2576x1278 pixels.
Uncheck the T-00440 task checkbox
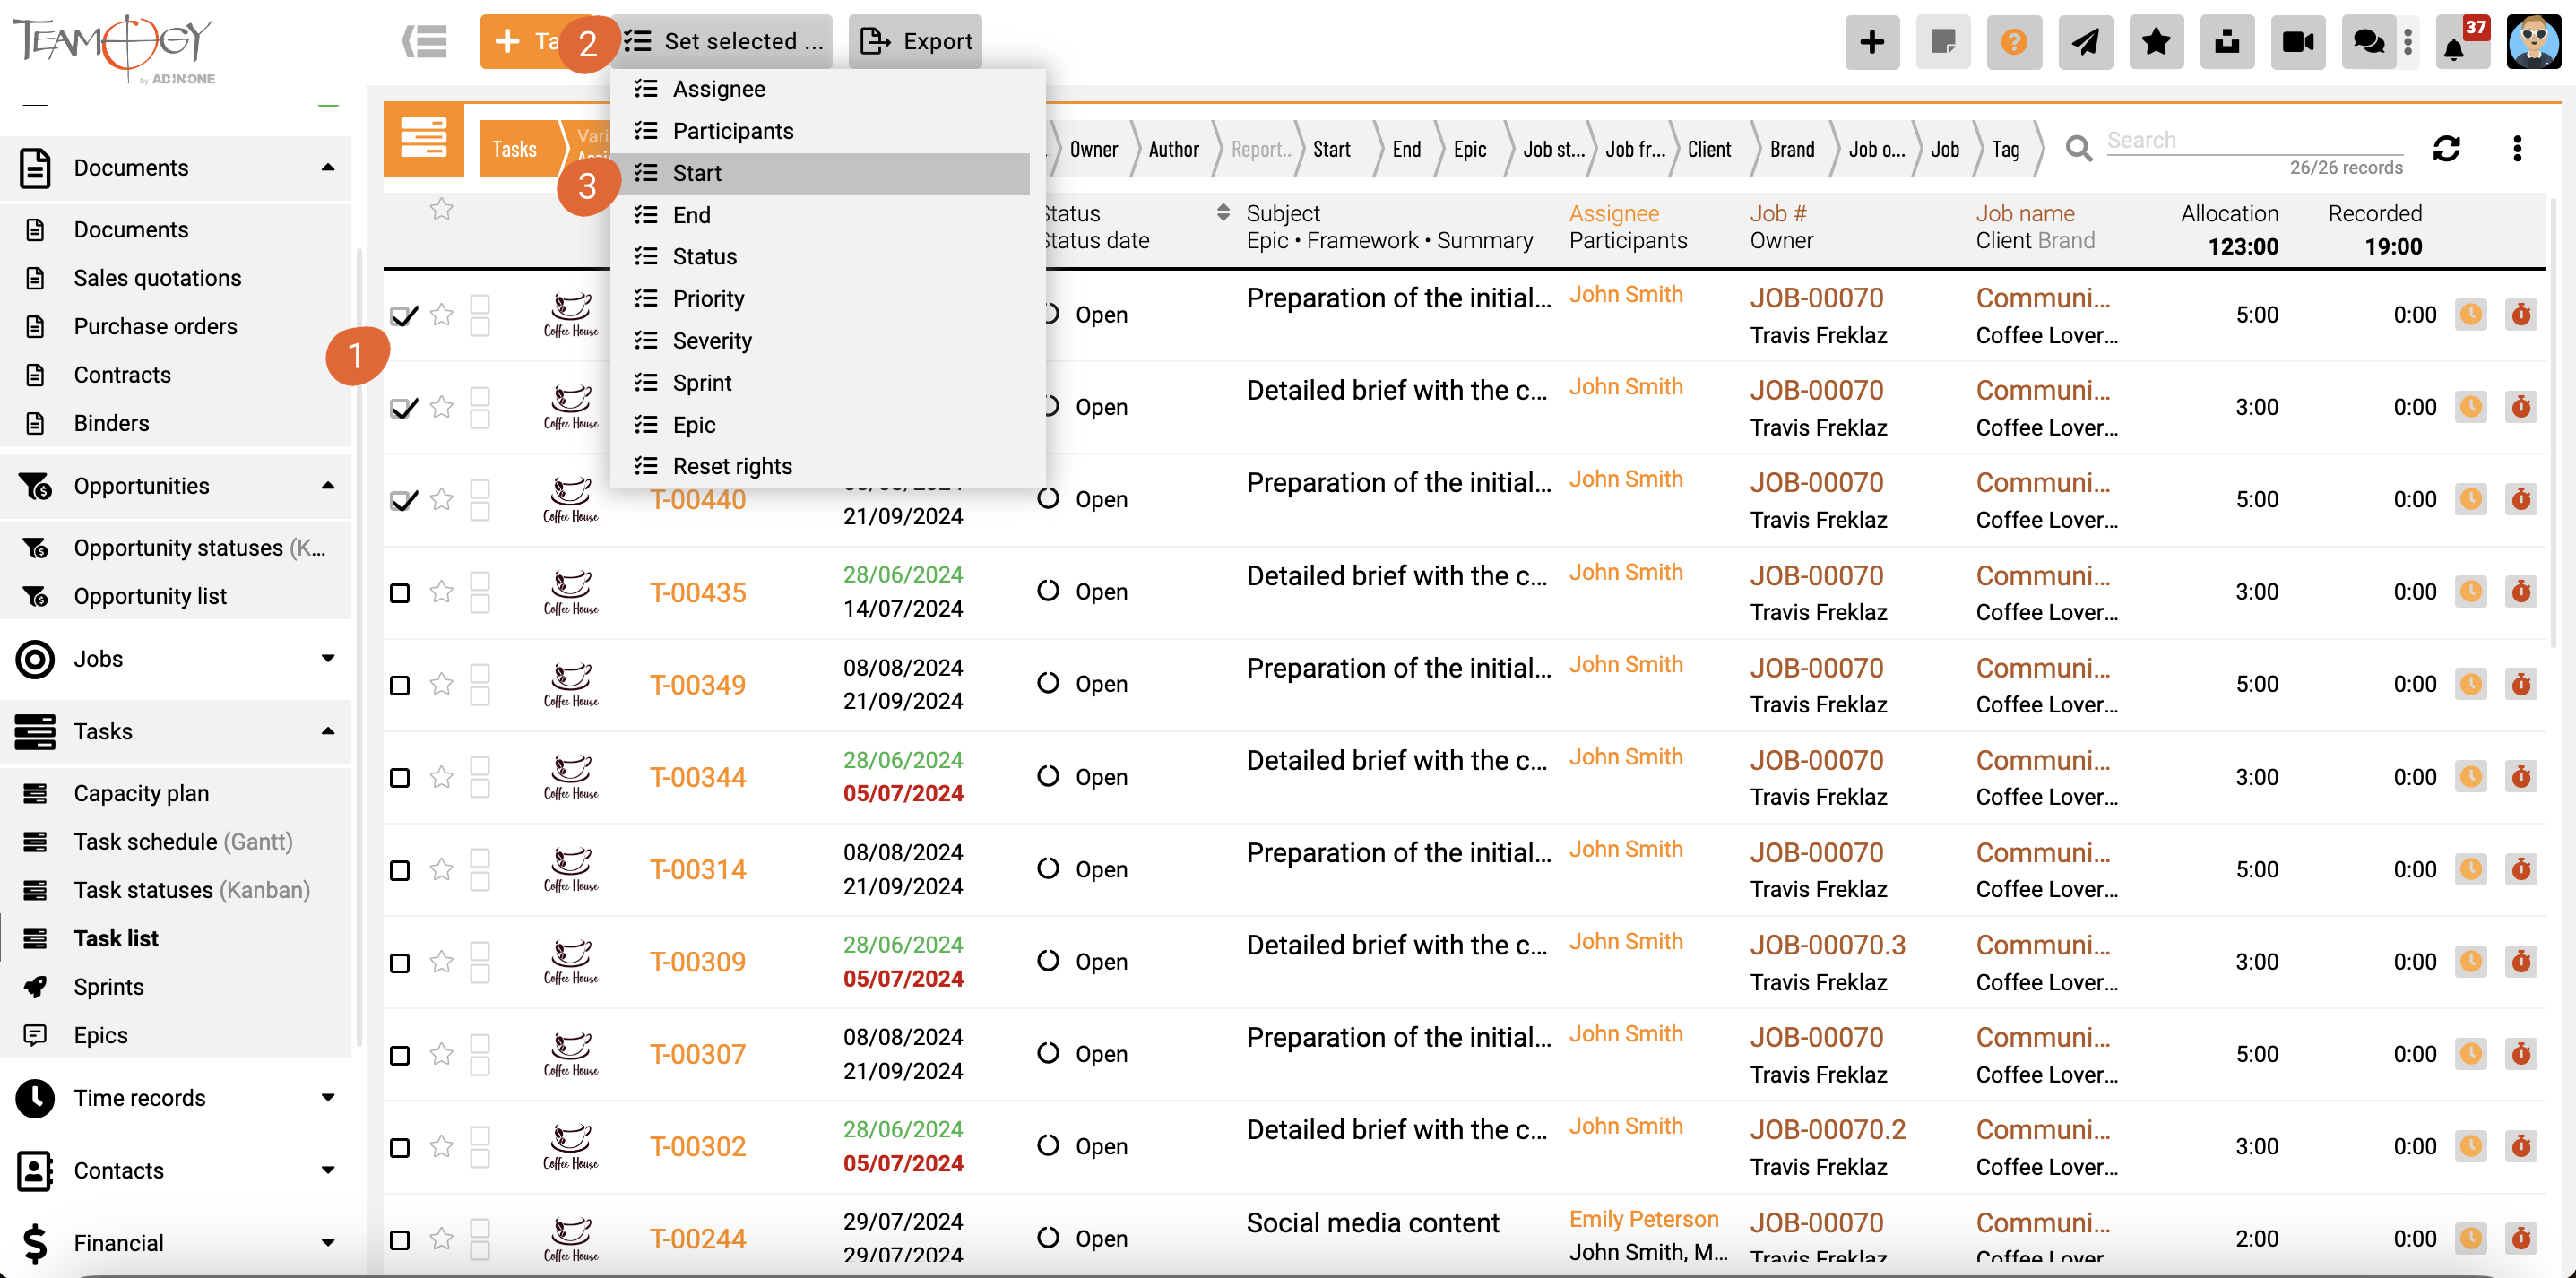402,500
